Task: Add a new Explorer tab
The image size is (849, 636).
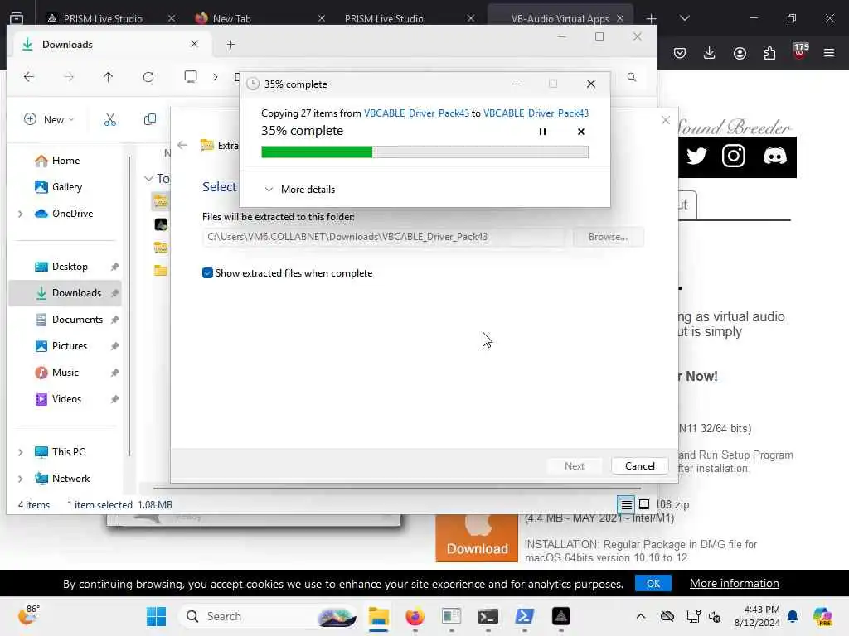Action: (230, 45)
